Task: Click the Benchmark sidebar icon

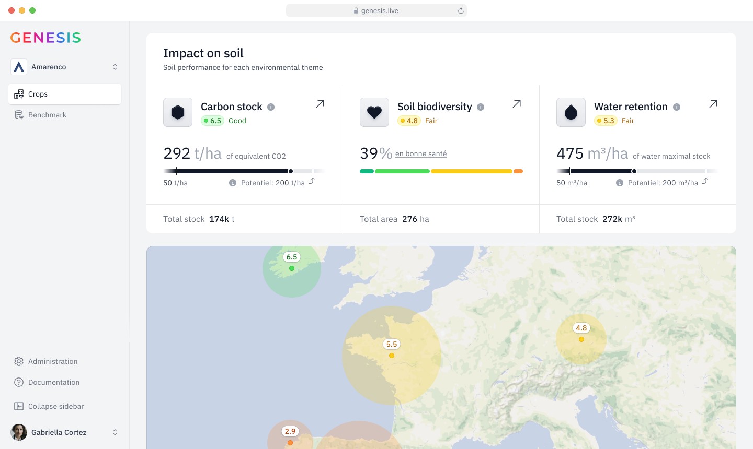Action: (19, 115)
